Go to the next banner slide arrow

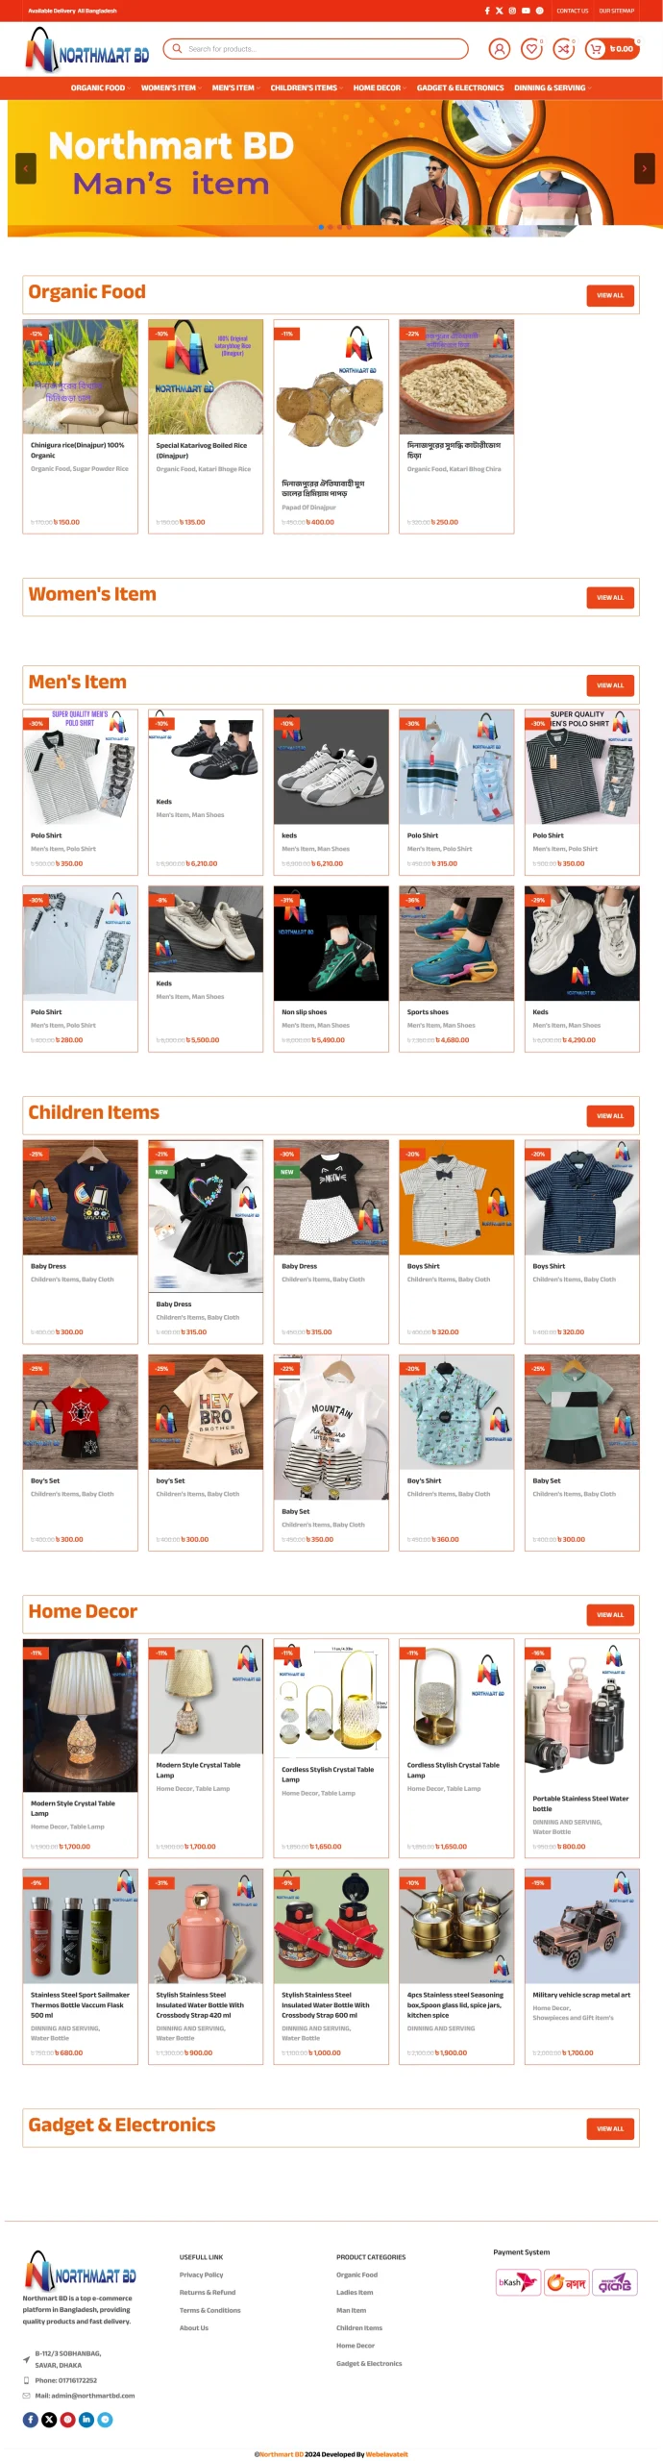click(x=644, y=168)
